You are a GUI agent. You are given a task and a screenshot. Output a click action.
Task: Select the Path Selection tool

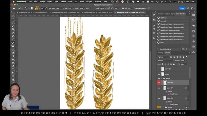13,73
